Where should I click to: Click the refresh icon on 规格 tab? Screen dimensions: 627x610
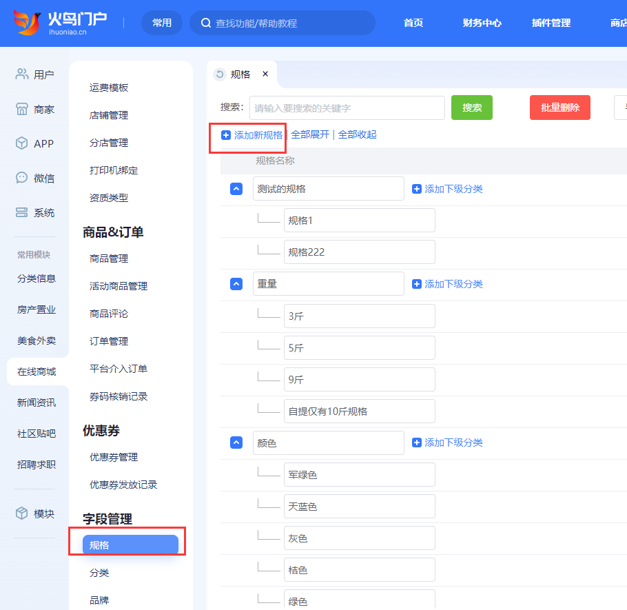tap(220, 74)
